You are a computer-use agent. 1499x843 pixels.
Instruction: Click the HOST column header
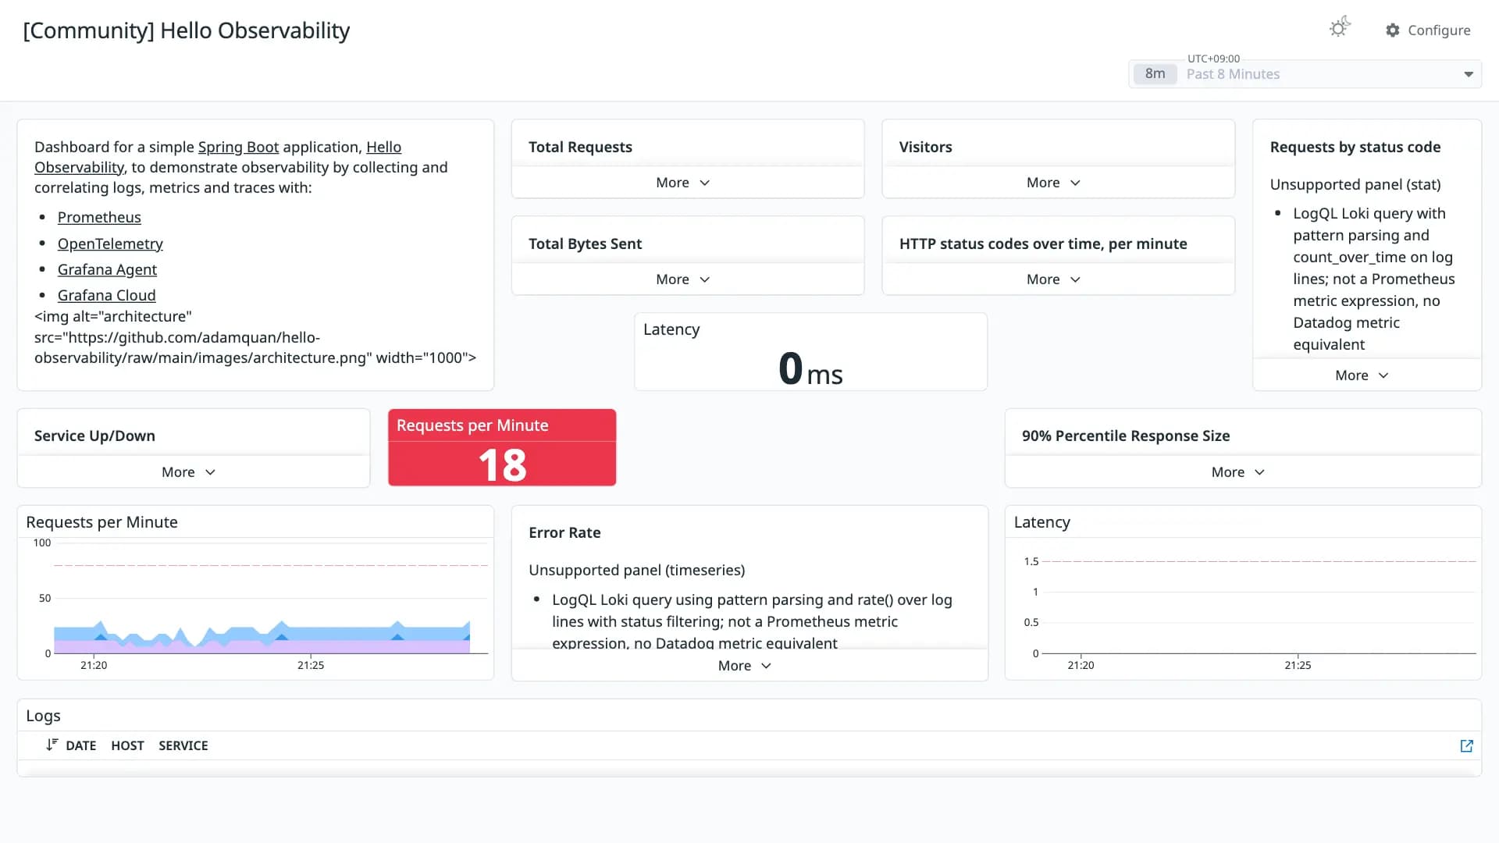(127, 745)
